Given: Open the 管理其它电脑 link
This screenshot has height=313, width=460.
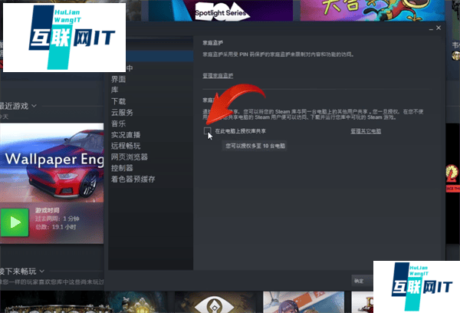Looking at the screenshot, I should pos(365,131).
